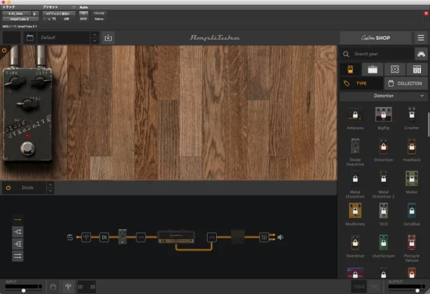Open the tuner block in the chain
Screen dimensions: 430x294
point(86,237)
